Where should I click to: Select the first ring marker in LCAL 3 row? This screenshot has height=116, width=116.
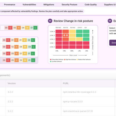pyautogui.click(x=64, y=35)
